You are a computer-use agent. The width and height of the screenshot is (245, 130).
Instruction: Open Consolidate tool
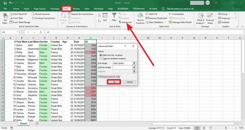click(176, 14)
